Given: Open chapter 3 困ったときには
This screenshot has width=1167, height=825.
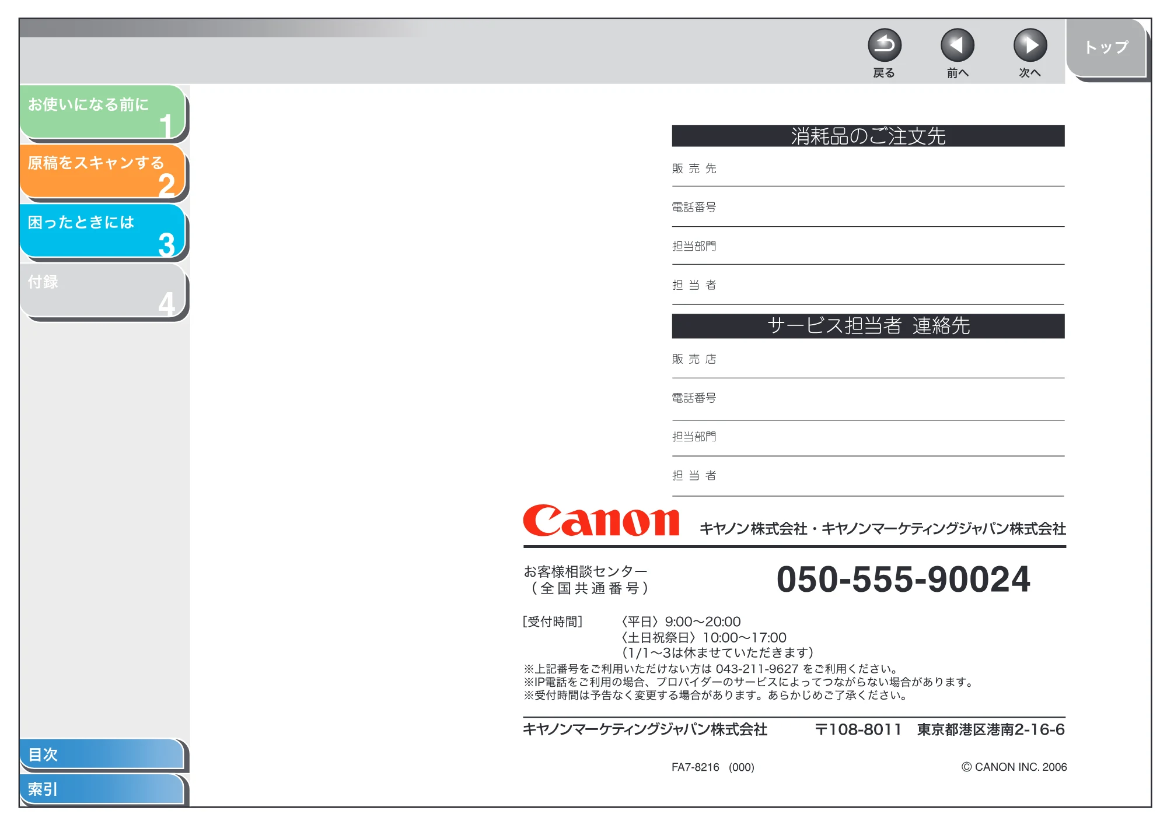Looking at the screenshot, I should tap(103, 231).
